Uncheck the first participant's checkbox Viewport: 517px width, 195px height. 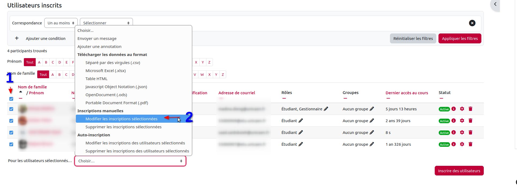click(11, 109)
